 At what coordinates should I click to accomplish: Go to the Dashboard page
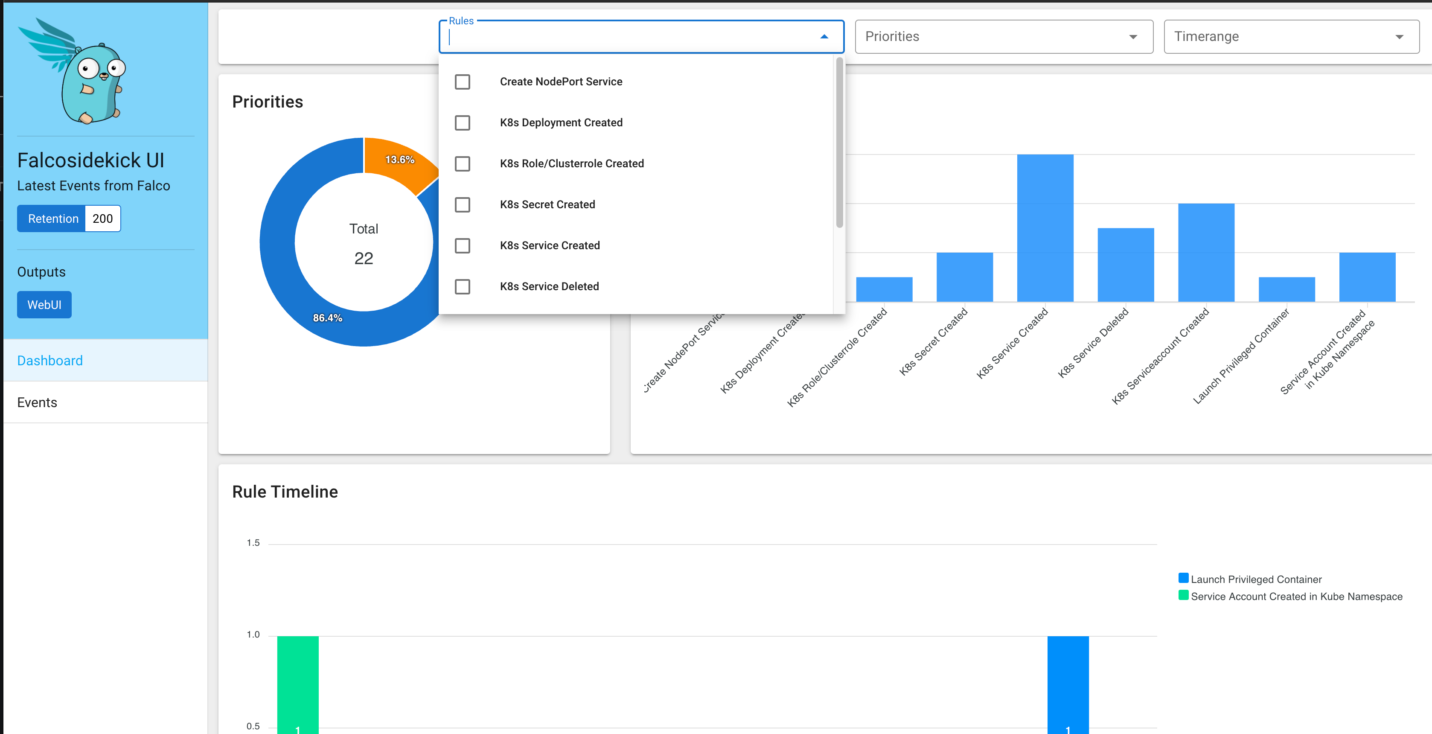tap(106, 360)
